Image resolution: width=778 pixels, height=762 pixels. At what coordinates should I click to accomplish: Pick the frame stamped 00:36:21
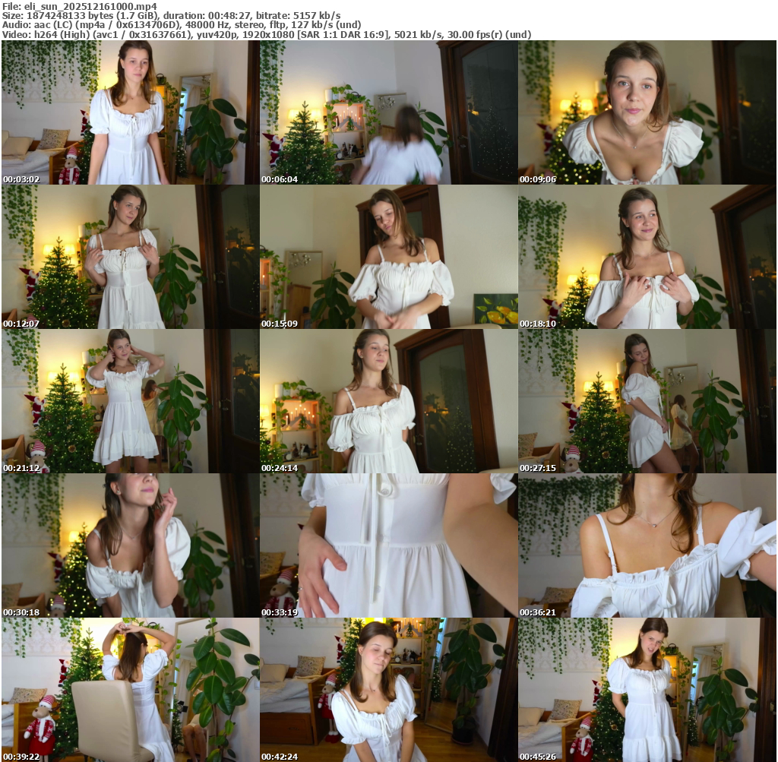point(647,545)
